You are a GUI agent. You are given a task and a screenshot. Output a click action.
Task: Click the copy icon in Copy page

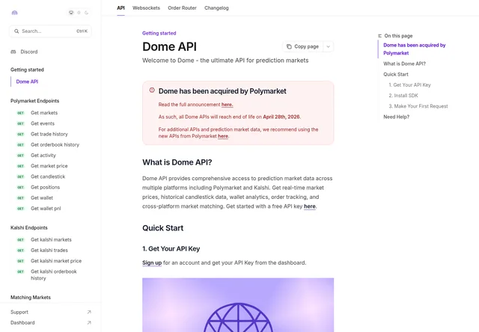tap(289, 46)
